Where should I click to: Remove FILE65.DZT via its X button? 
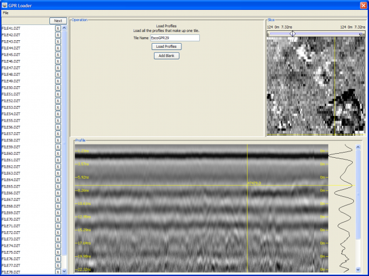[x=58, y=187]
